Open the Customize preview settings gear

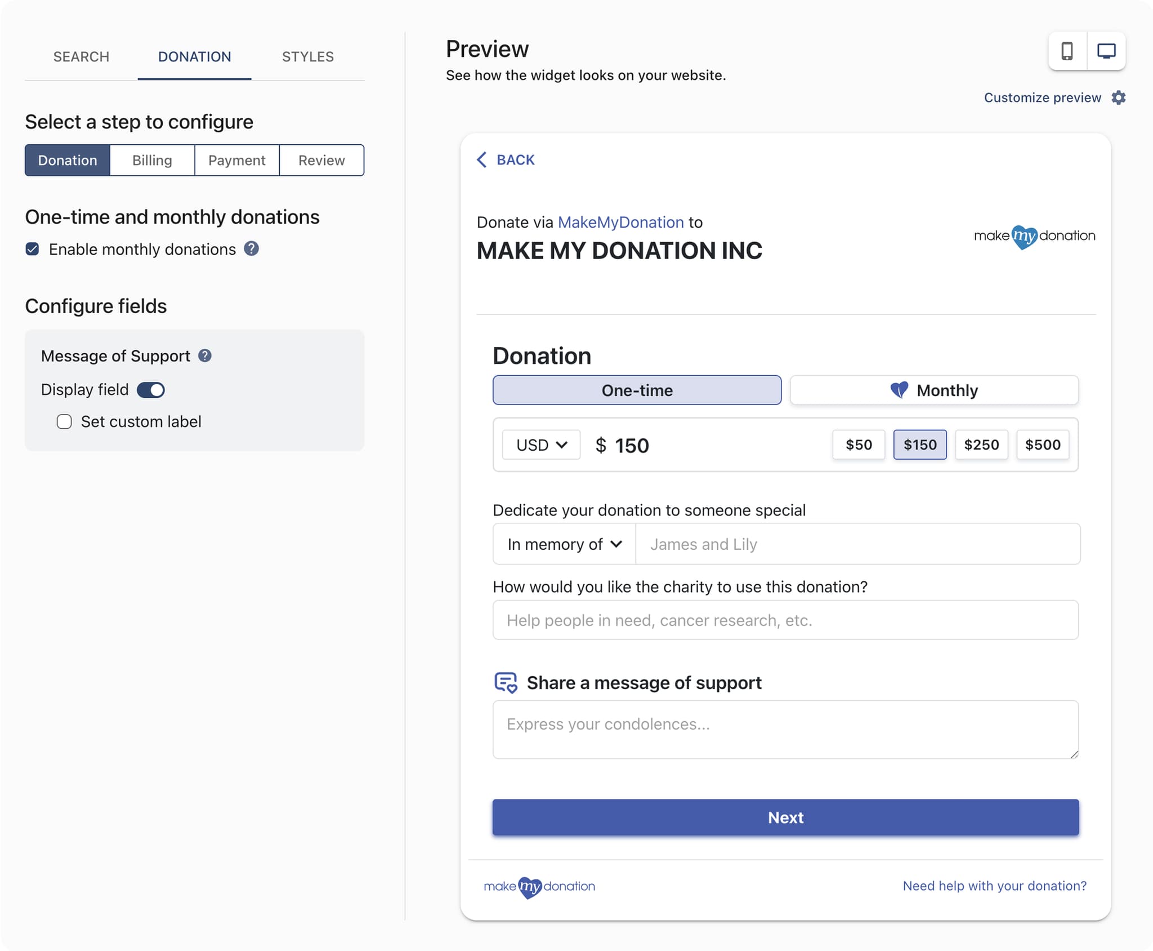point(1119,97)
